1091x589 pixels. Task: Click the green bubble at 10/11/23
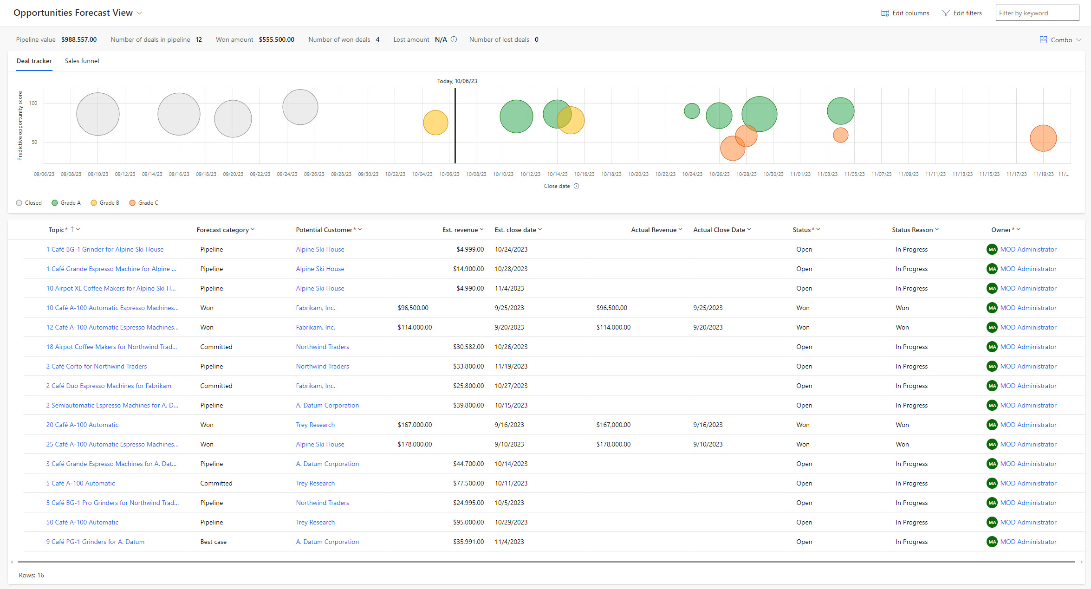516,117
